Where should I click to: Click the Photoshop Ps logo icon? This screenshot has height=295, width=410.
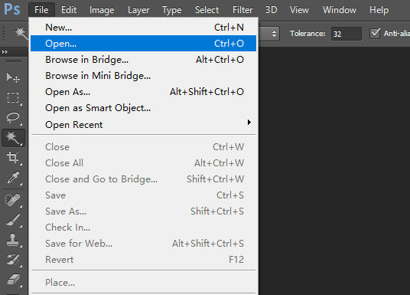[x=12, y=9]
